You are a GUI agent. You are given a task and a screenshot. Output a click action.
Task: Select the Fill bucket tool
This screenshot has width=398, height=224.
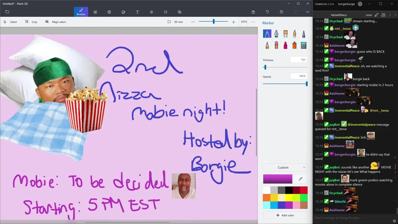[304, 45]
